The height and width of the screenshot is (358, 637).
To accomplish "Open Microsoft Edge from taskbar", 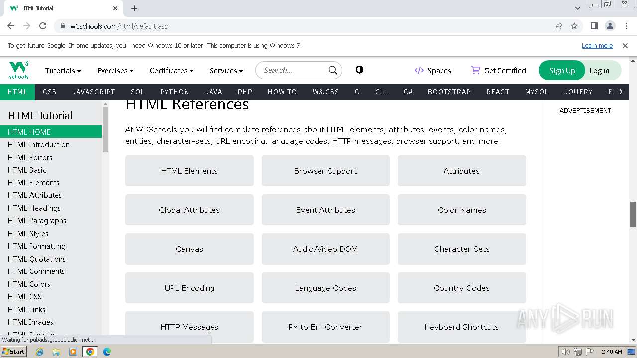I will click(x=107, y=352).
